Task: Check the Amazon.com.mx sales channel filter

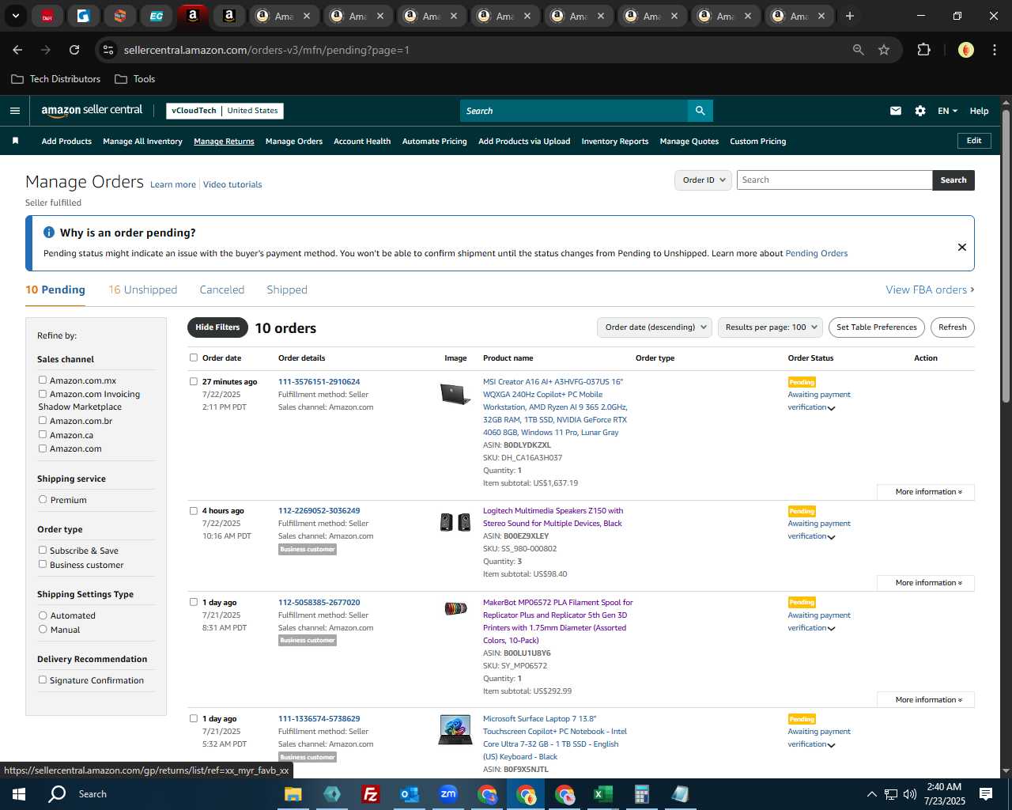Action: click(43, 380)
